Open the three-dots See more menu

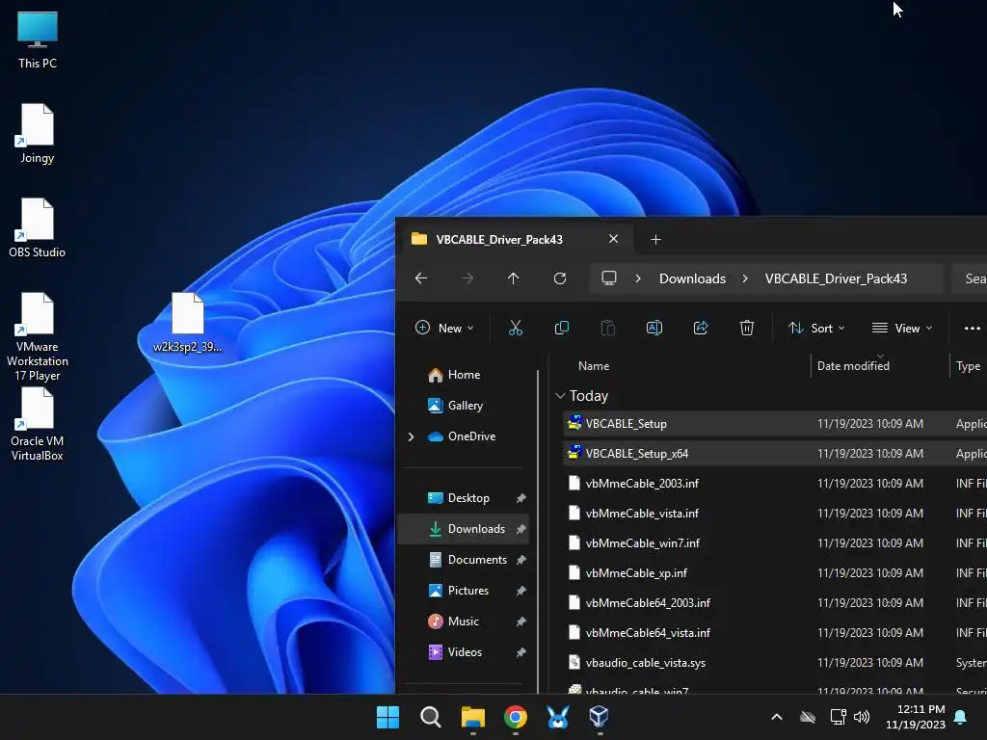(972, 328)
